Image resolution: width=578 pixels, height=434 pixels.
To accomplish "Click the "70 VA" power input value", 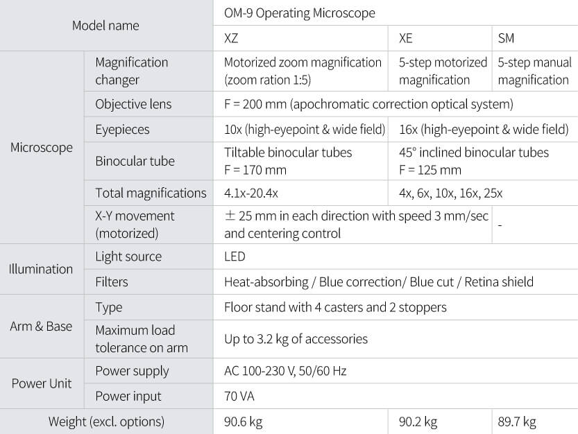I will pos(241,396).
